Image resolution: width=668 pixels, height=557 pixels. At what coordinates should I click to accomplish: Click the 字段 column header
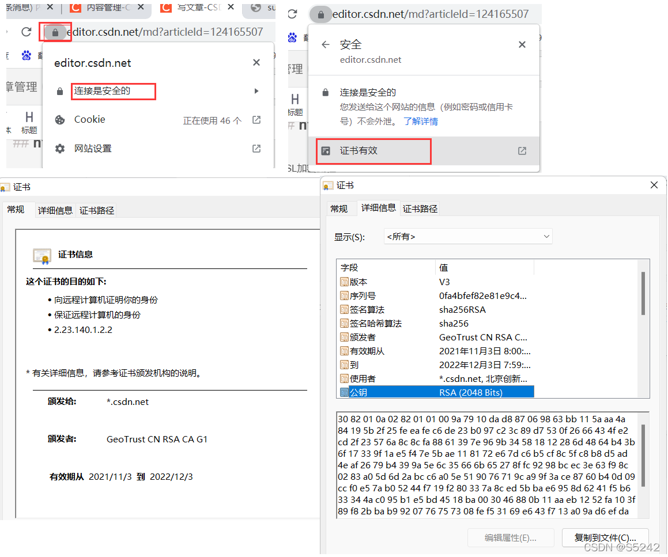(386, 267)
